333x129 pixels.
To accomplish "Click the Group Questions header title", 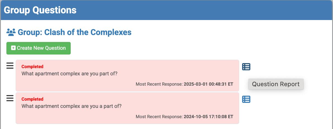I will click(x=40, y=10).
